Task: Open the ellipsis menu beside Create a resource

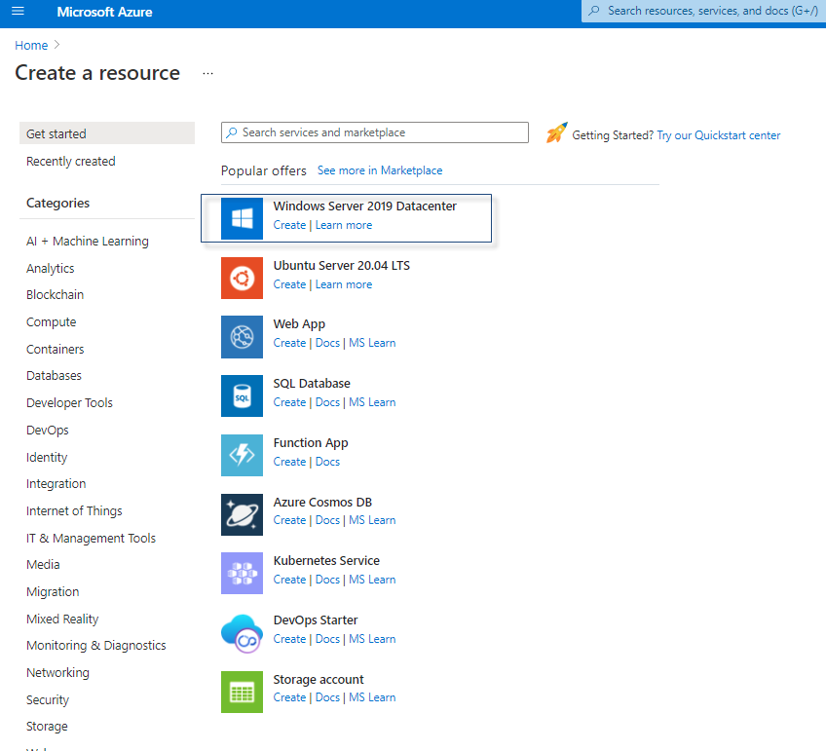Action: 208,74
